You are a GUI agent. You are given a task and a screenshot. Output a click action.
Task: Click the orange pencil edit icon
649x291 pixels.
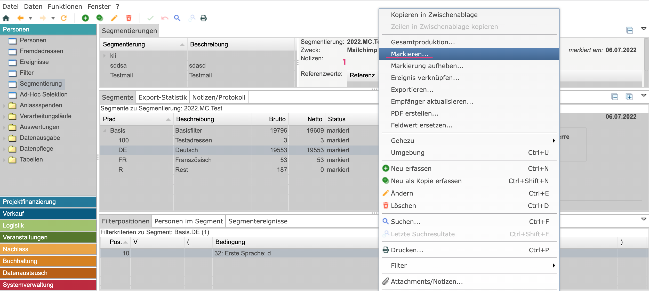[114, 18]
